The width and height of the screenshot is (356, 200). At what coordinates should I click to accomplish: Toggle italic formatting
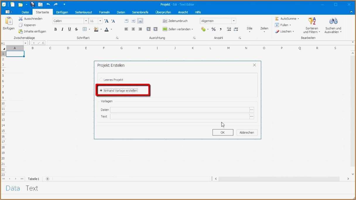pos(62,29)
